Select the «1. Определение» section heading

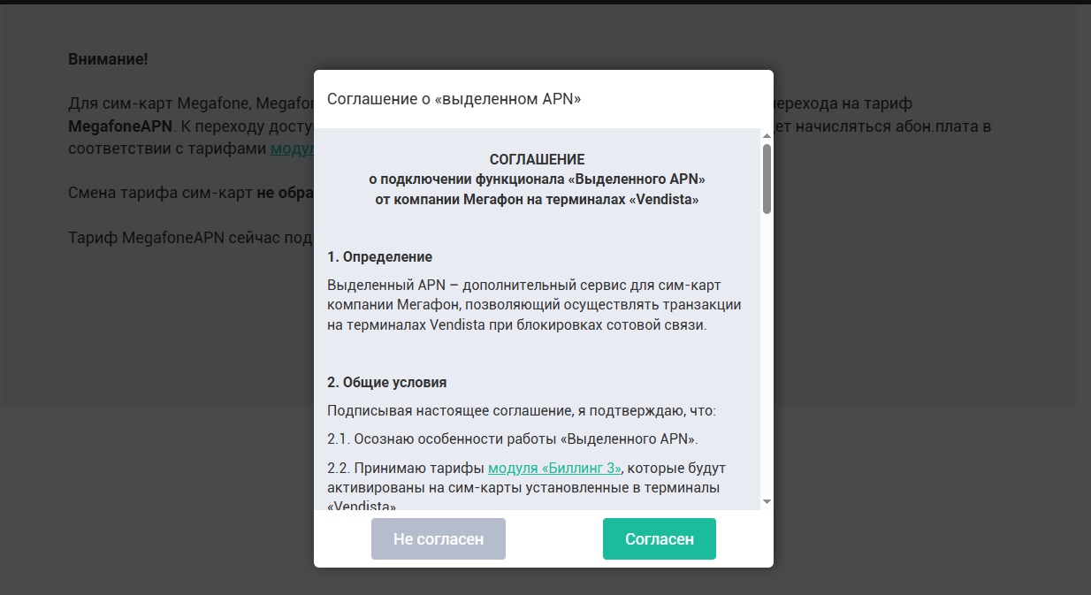coord(379,257)
